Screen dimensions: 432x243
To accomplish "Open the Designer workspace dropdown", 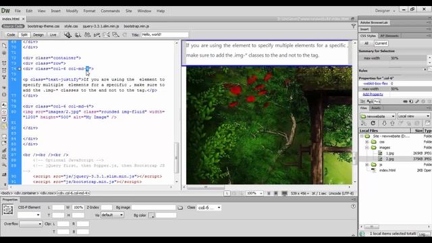I will (385, 11).
